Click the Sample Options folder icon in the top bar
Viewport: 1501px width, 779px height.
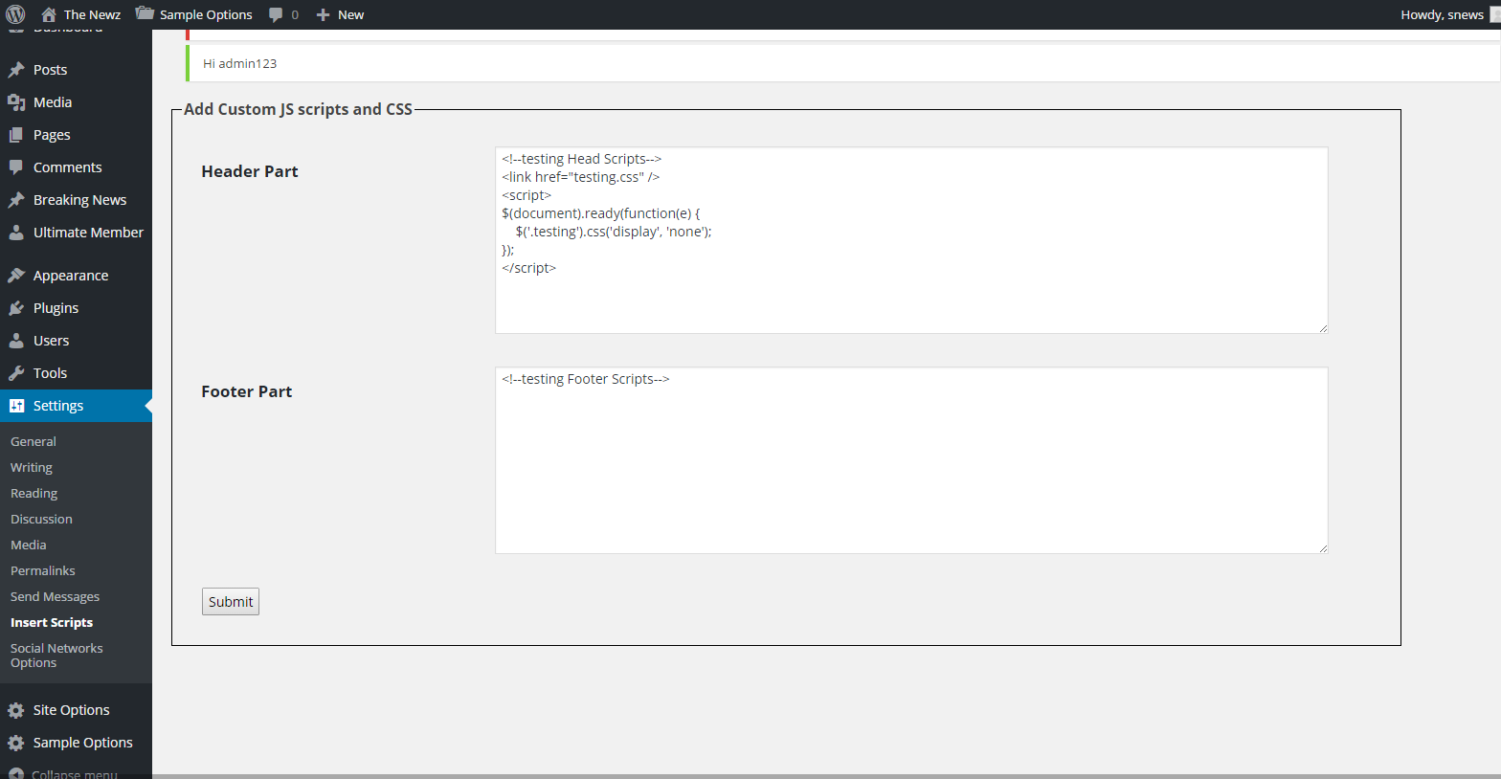(x=145, y=13)
